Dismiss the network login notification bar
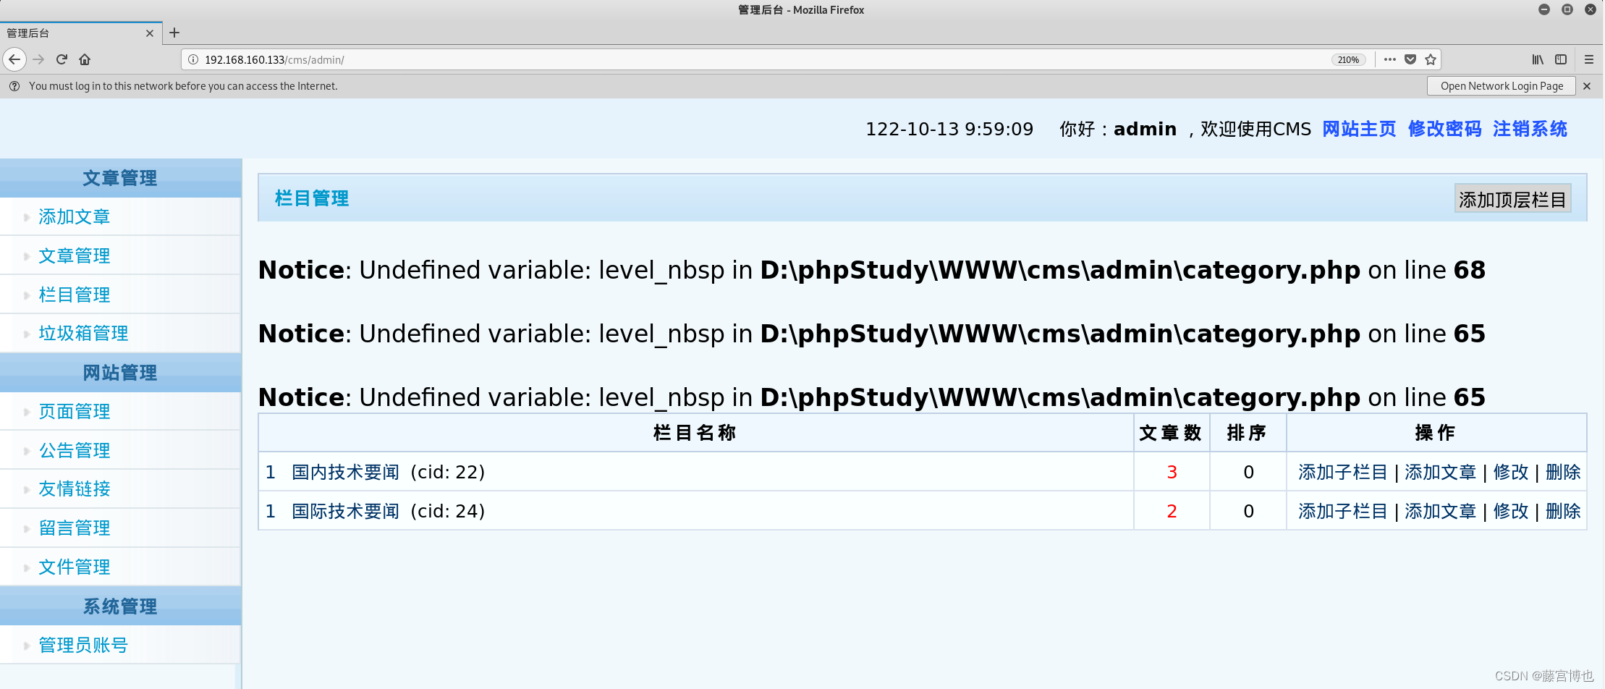Viewport: 1605px width, 689px height. (1587, 86)
